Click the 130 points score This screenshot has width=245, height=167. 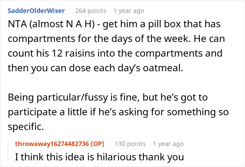130,144
